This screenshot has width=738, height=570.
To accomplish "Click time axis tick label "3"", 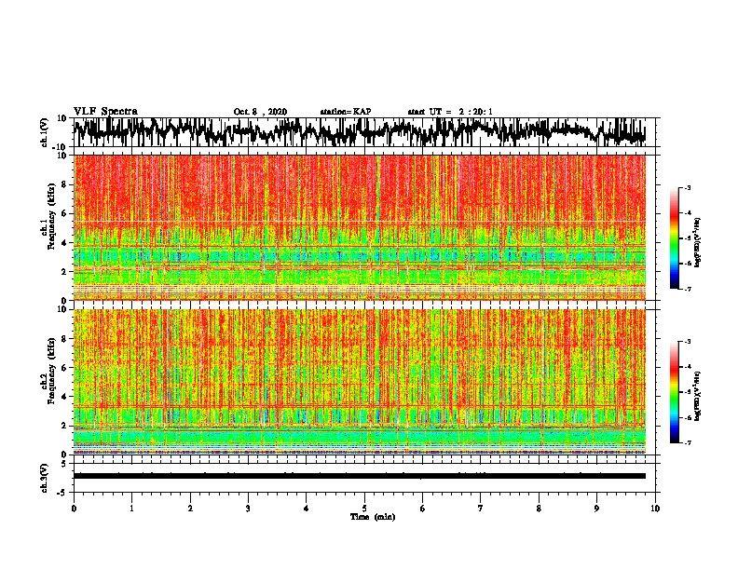I will pyautogui.click(x=248, y=509).
